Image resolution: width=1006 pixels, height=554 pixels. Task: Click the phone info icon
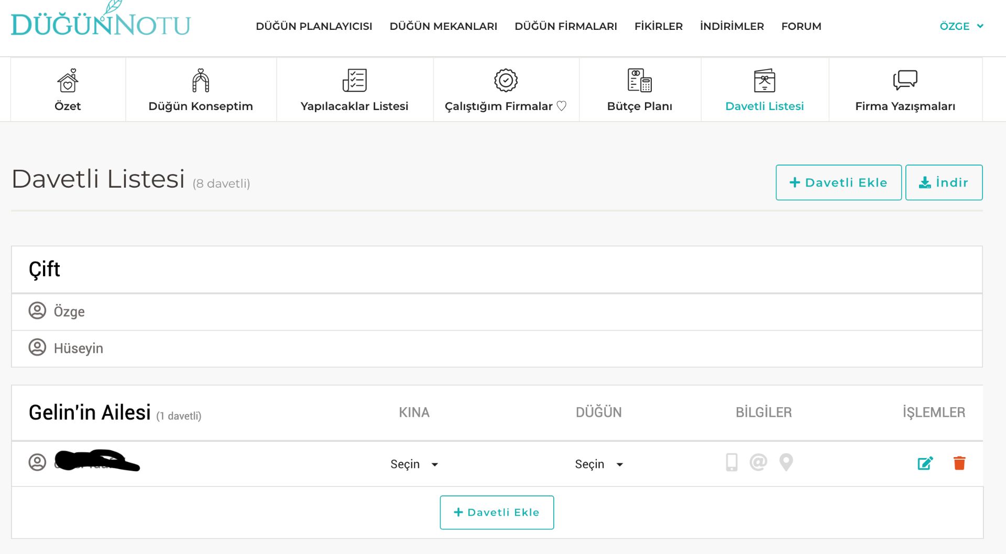pos(731,462)
